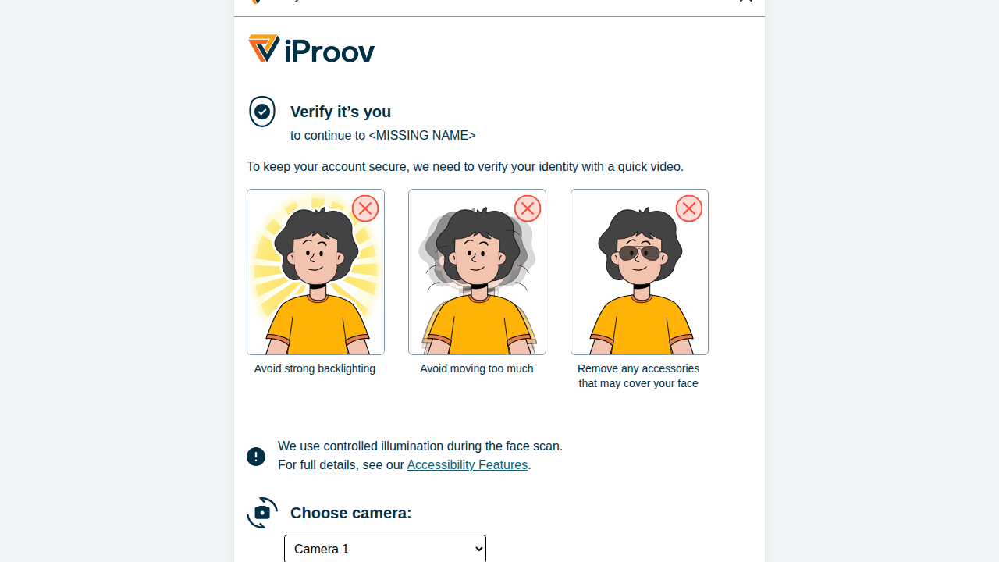Open the Camera 1 dropdown
Image resolution: width=999 pixels, height=562 pixels.
pyautogui.click(x=385, y=549)
